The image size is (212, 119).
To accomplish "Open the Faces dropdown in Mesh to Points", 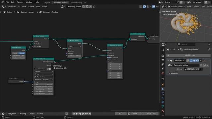I will [x=75, y=46].
